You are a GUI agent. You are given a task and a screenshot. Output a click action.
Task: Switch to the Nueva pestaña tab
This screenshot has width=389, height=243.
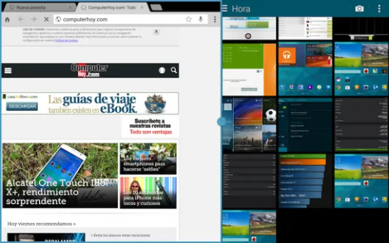point(36,7)
